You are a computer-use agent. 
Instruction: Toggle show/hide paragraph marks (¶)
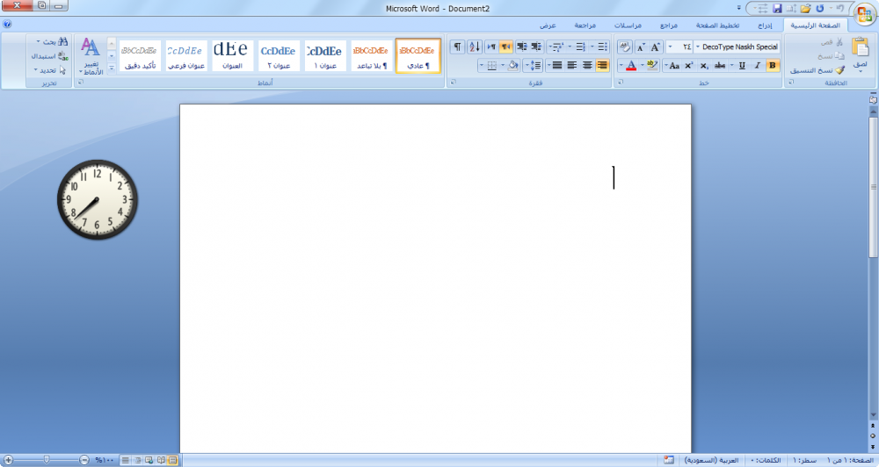pos(457,47)
